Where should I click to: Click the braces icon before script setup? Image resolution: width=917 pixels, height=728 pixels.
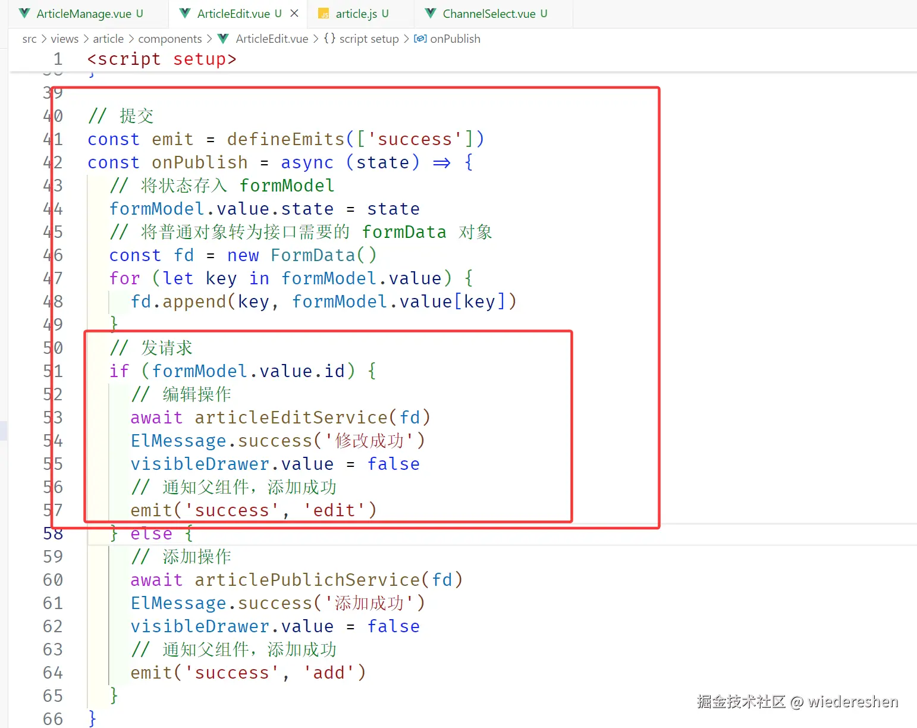329,39
